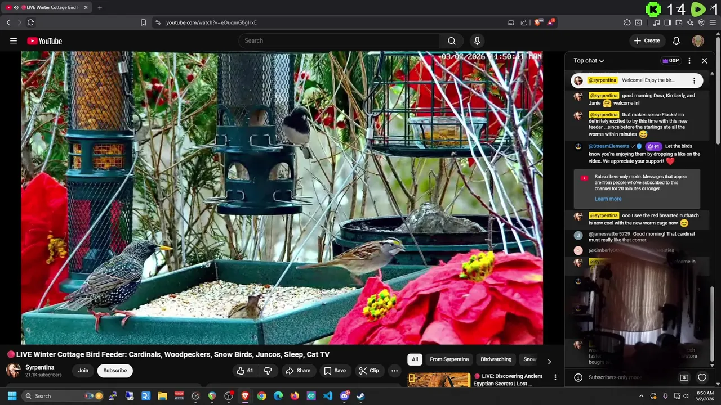Image resolution: width=721 pixels, height=405 pixels.
Task: Select the Birdwatching chip
Action: click(x=496, y=359)
